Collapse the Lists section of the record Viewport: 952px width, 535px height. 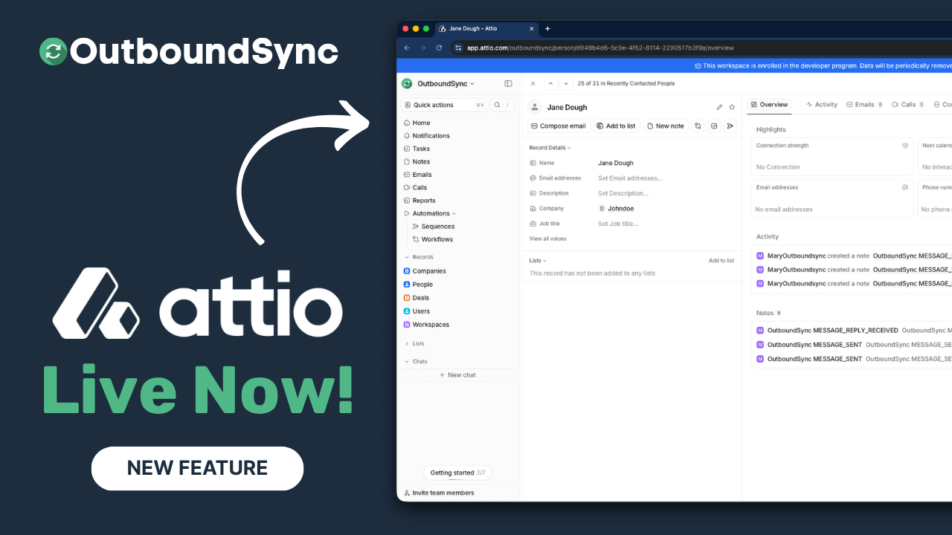538,261
